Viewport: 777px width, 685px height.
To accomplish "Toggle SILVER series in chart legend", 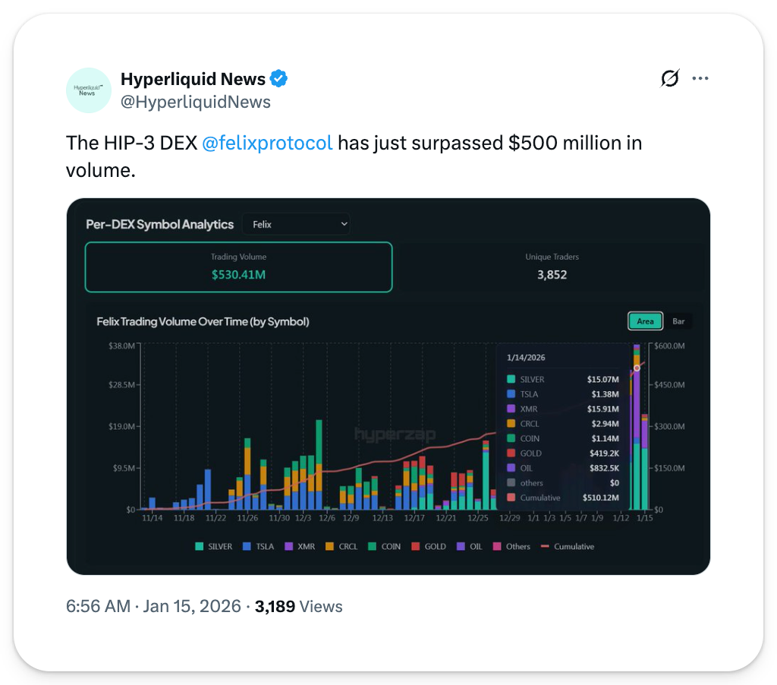I will point(214,547).
